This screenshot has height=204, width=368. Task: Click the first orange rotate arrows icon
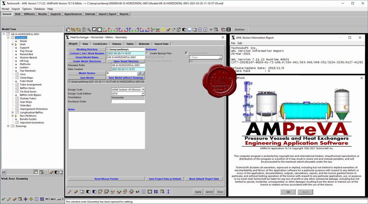point(73,29)
